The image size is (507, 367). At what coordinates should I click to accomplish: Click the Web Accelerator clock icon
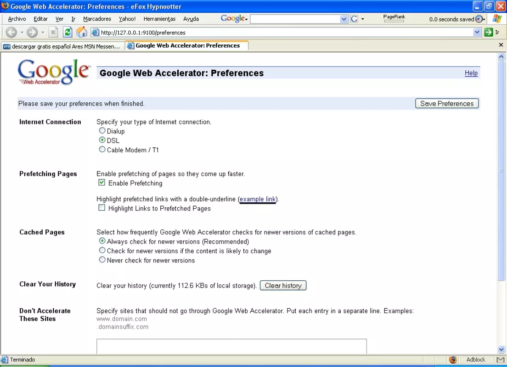pos(479,19)
